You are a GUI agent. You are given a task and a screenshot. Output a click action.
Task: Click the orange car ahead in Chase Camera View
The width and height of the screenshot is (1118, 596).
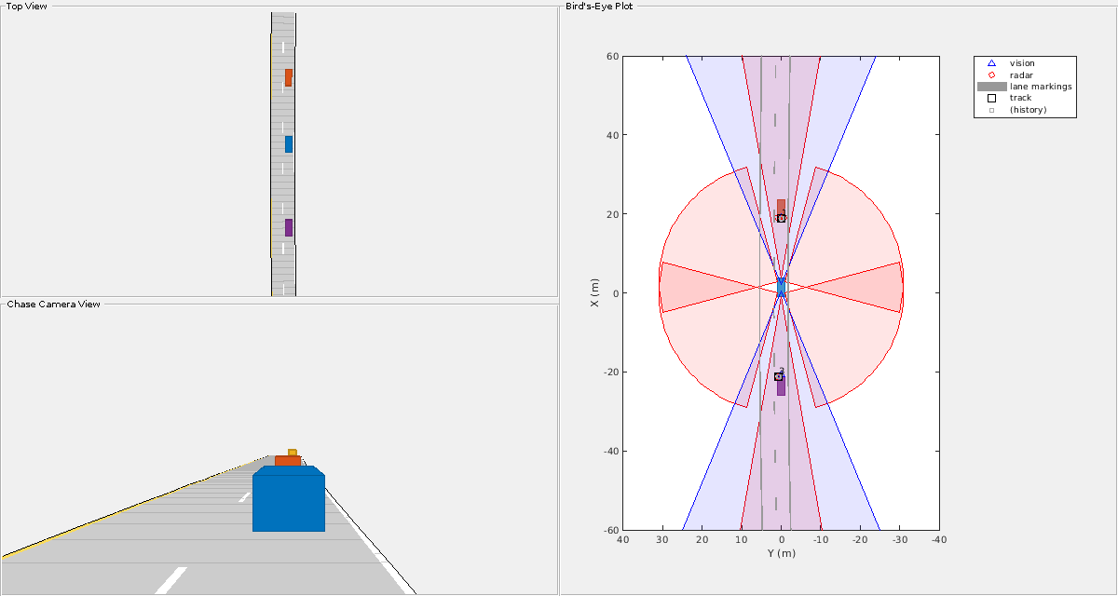click(288, 460)
